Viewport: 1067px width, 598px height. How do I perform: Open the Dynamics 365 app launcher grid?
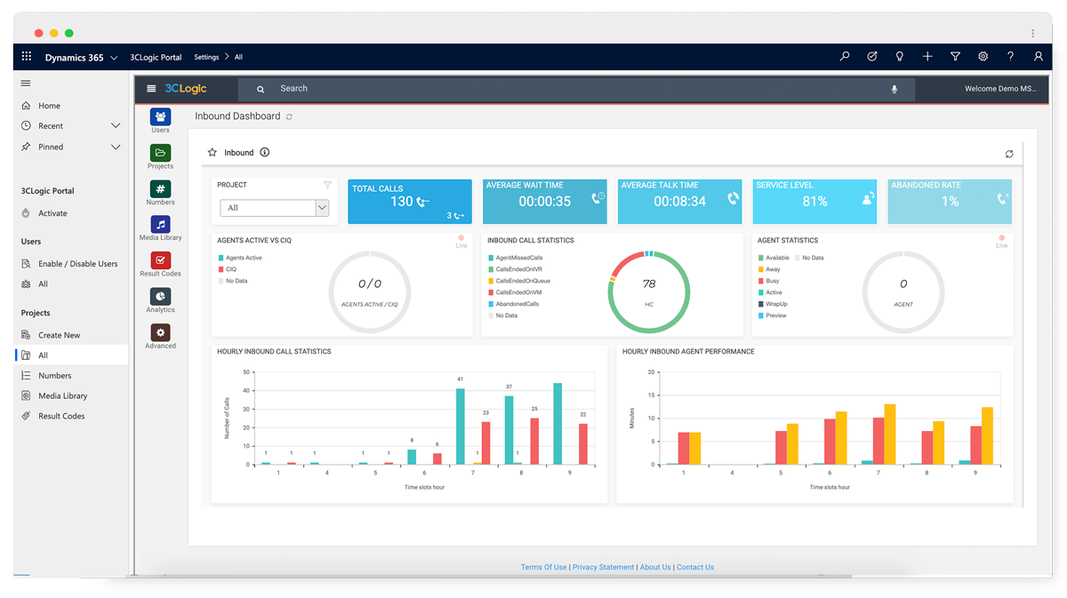tap(27, 56)
